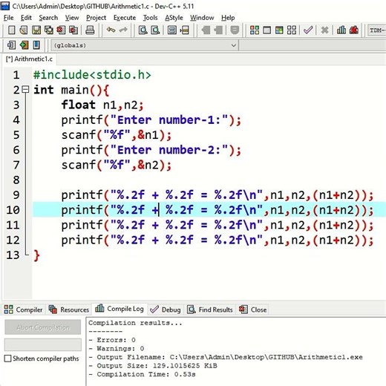This screenshot has width=386, height=386.
Task: Open the Help menu
Action: tap(228, 18)
